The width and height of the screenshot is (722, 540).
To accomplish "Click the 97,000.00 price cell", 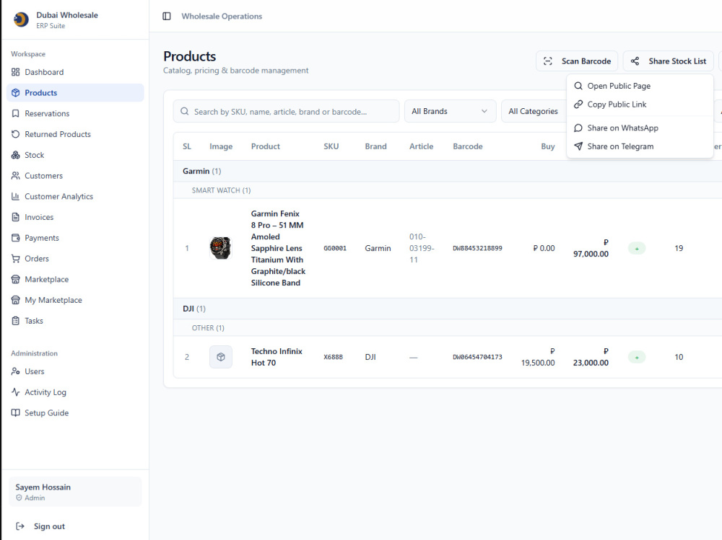I will click(591, 249).
